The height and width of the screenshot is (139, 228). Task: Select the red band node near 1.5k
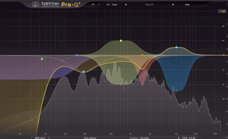tap(142, 55)
